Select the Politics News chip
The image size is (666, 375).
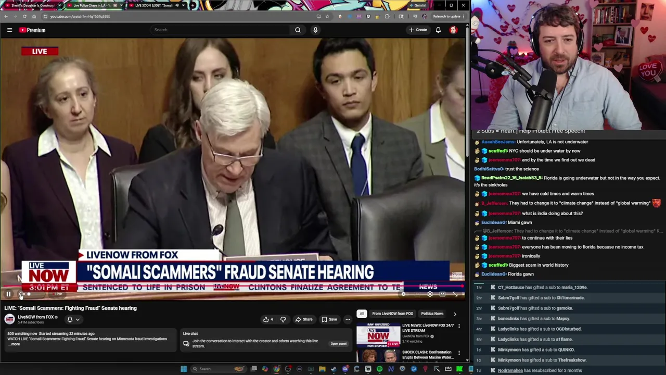pos(432,314)
